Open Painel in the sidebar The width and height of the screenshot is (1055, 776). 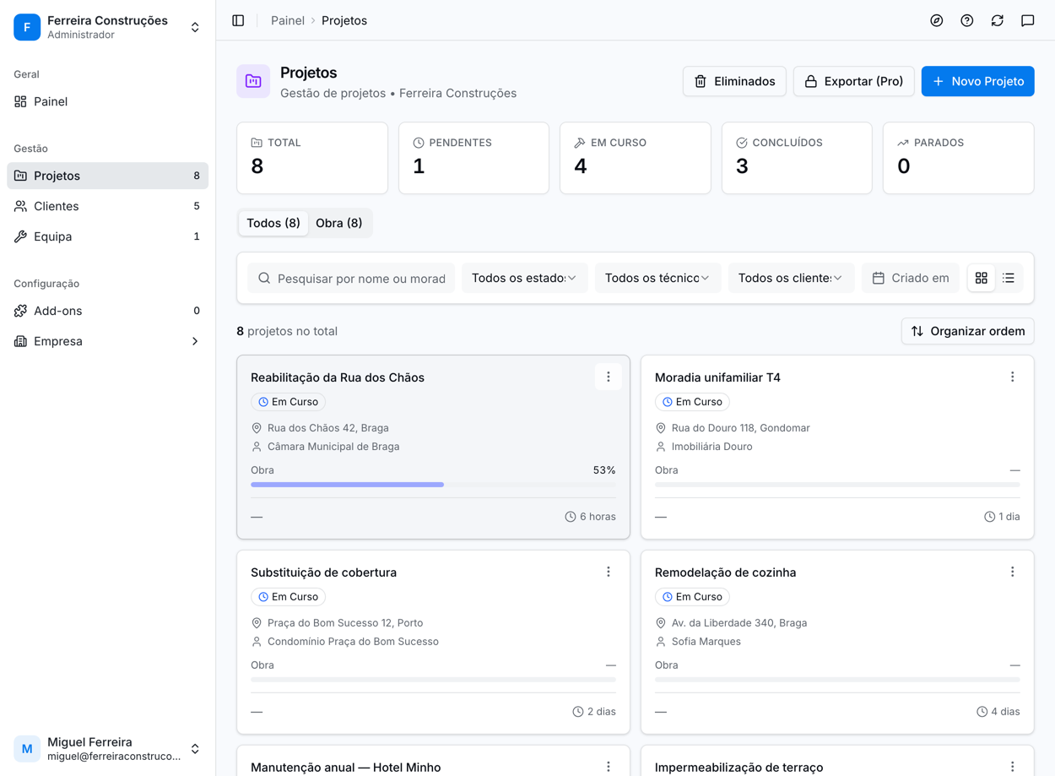(107, 101)
